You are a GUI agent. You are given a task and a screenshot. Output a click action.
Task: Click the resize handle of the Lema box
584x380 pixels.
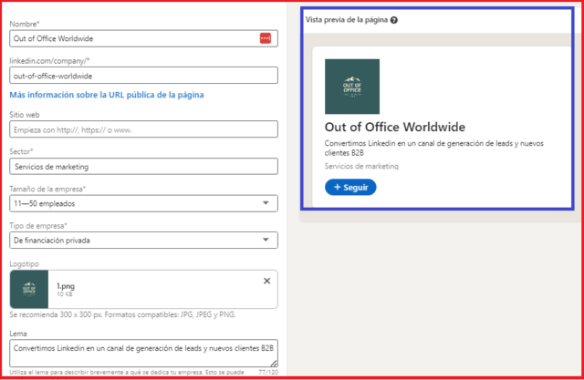pos(274,363)
